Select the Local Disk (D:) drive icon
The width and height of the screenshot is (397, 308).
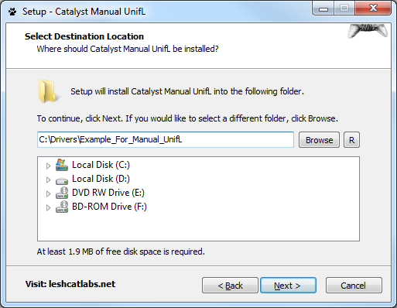point(62,180)
